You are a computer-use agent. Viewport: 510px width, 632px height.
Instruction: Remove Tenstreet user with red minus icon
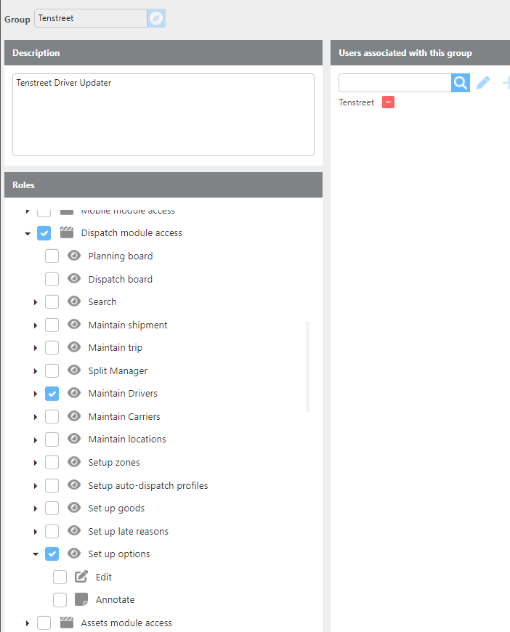(x=388, y=102)
